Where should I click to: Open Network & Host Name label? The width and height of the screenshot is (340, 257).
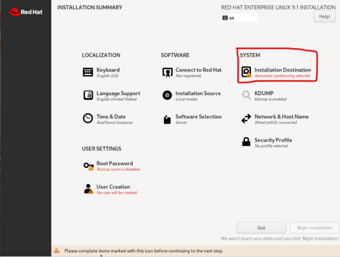pyautogui.click(x=281, y=117)
